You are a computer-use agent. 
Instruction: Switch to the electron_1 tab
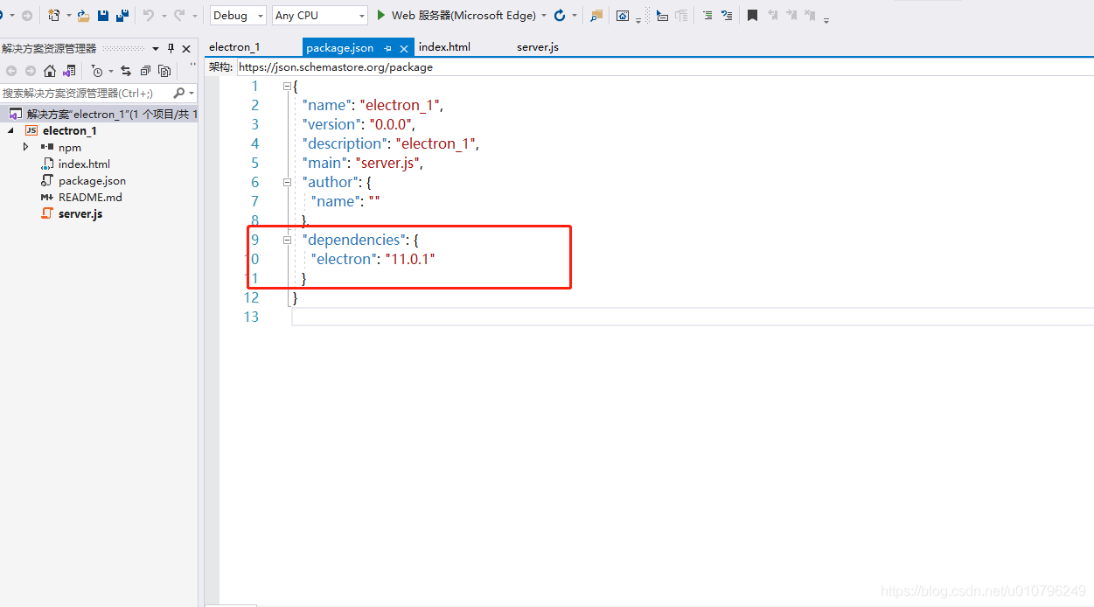(234, 47)
